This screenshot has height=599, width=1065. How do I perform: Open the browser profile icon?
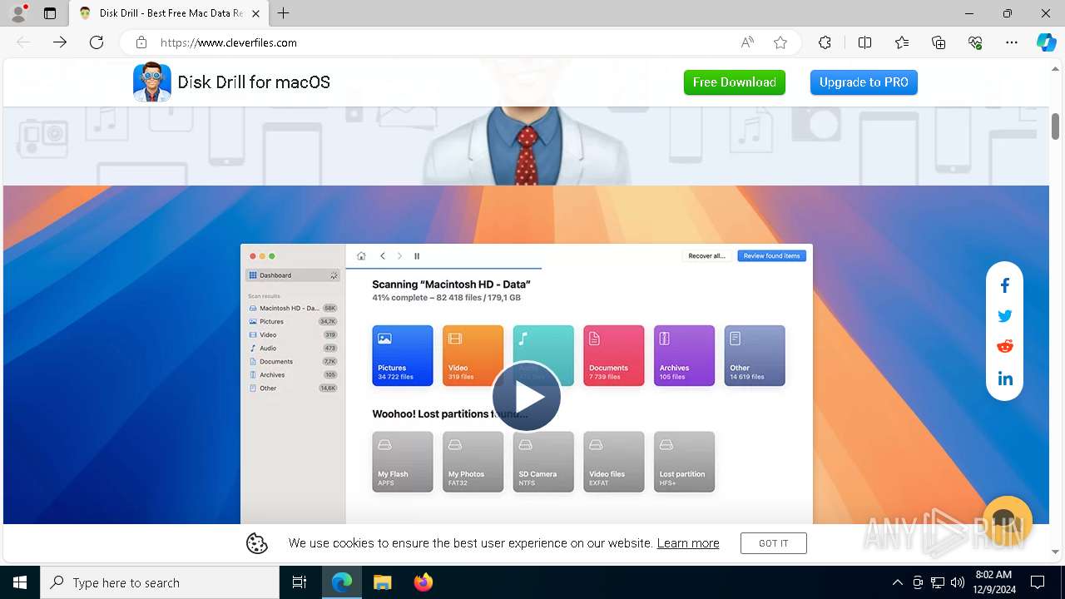click(18, 13)
